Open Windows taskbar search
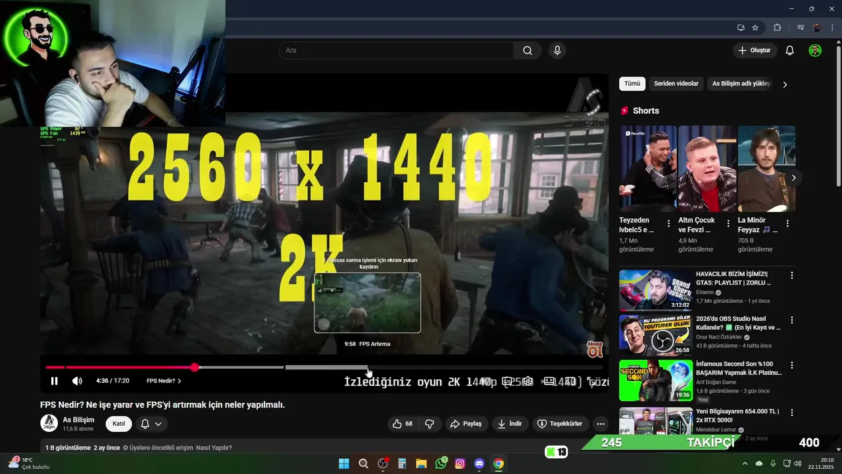This screenshot has height=474, width=842. click(x=363, y=463)
